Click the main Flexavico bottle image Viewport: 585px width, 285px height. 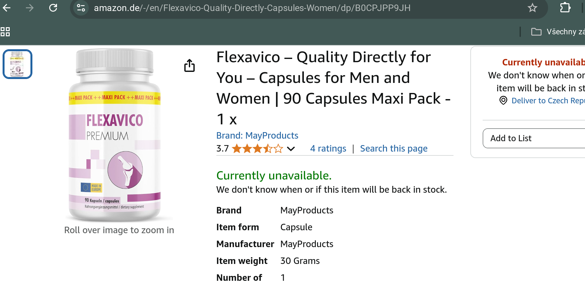(115, 135)
